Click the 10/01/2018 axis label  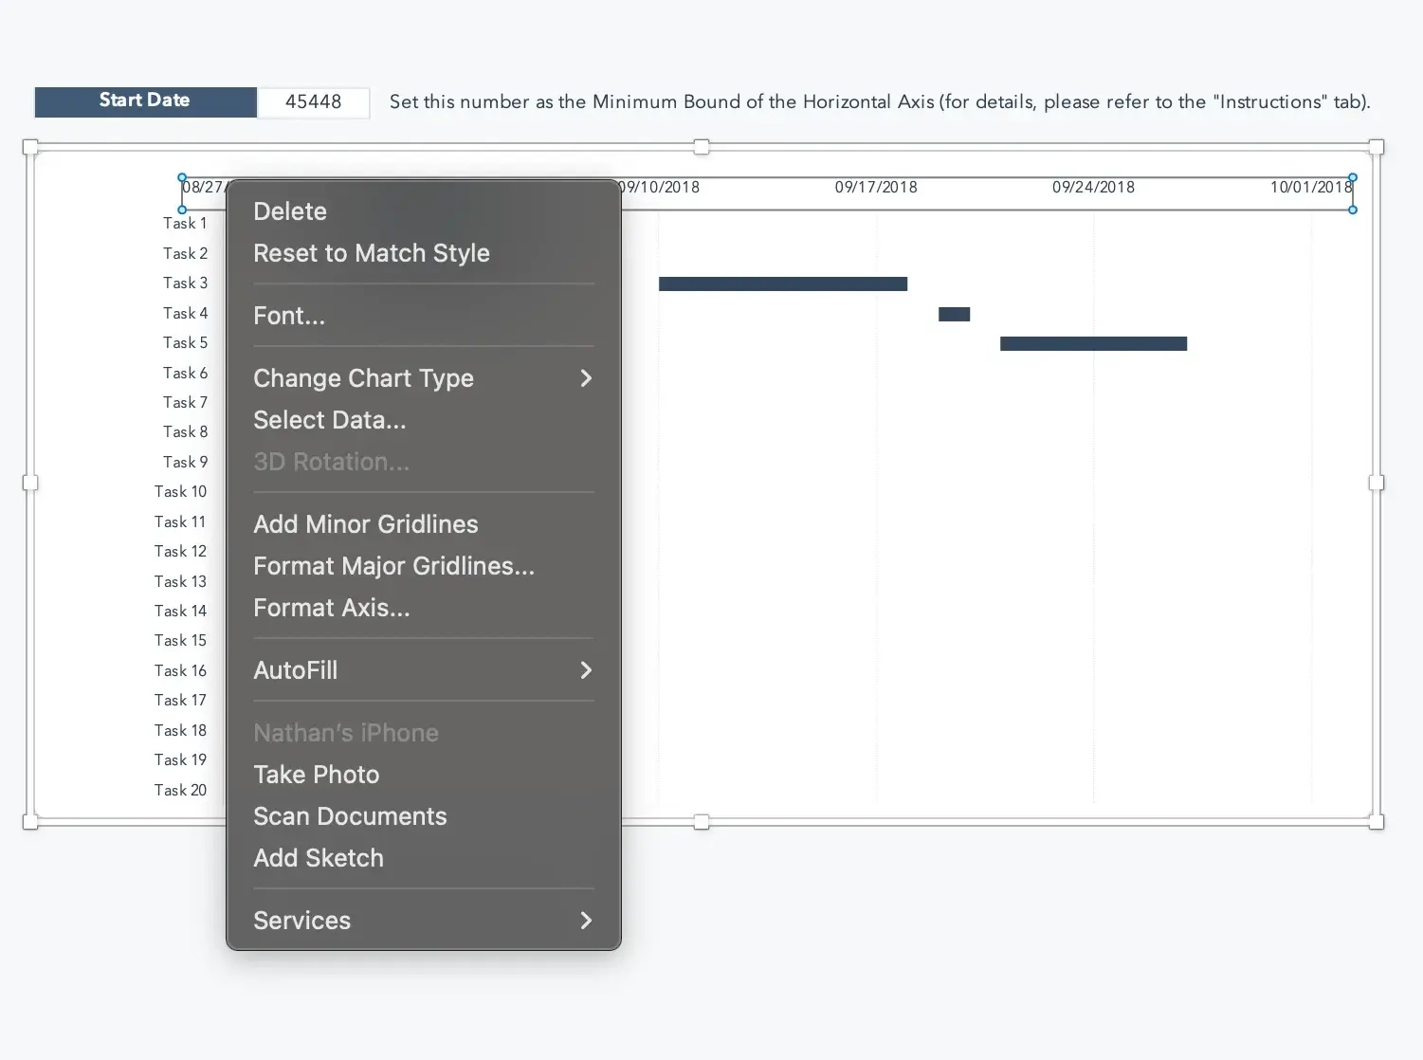pos(1310,187)
